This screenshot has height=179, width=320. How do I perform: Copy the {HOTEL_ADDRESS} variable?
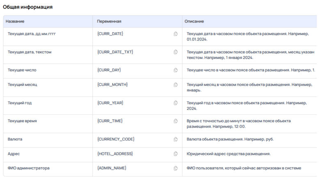coord(176,154)
